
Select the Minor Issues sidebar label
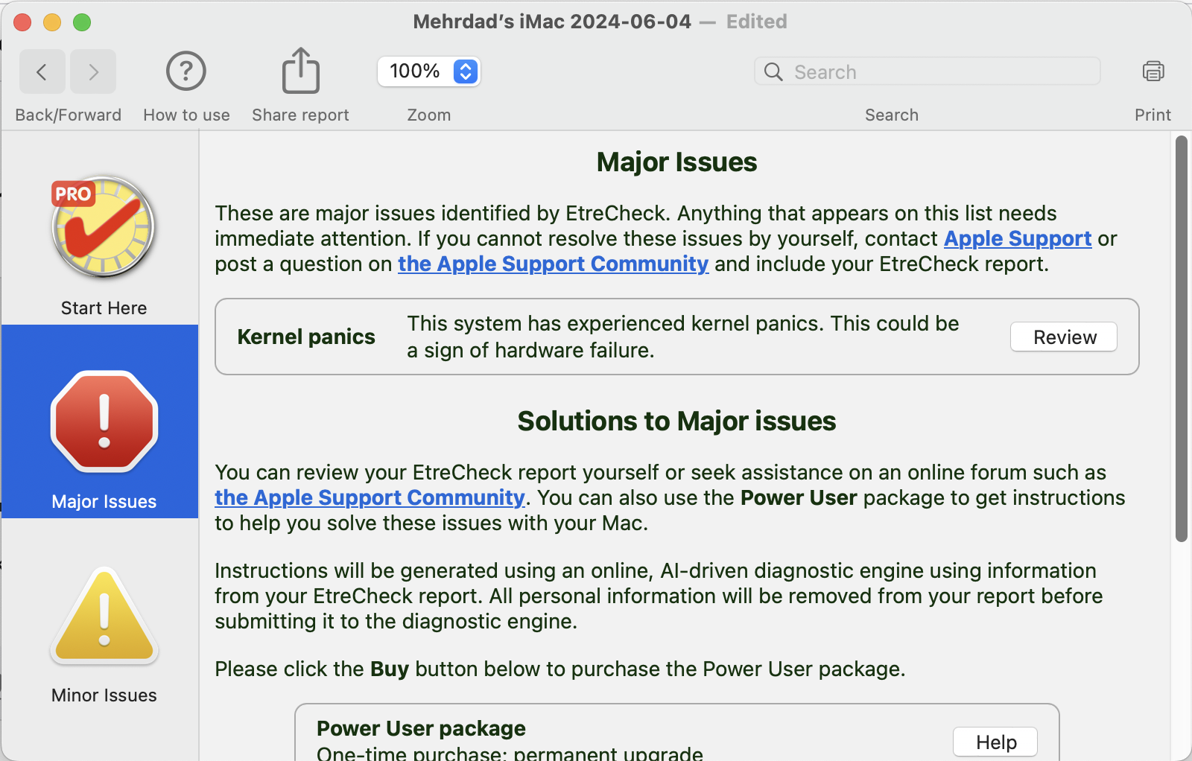104,695
